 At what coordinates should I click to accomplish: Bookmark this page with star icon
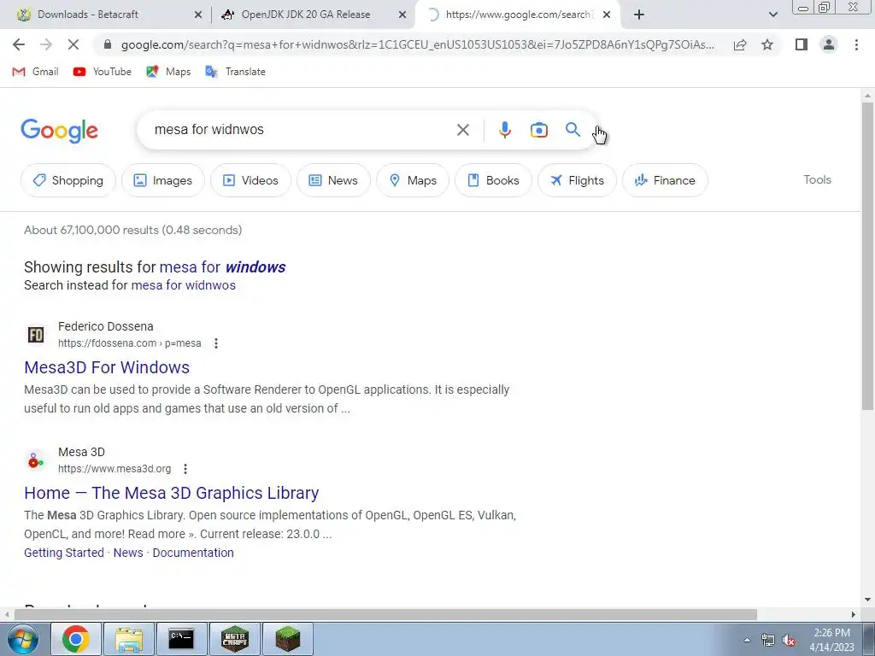point(767,44)
